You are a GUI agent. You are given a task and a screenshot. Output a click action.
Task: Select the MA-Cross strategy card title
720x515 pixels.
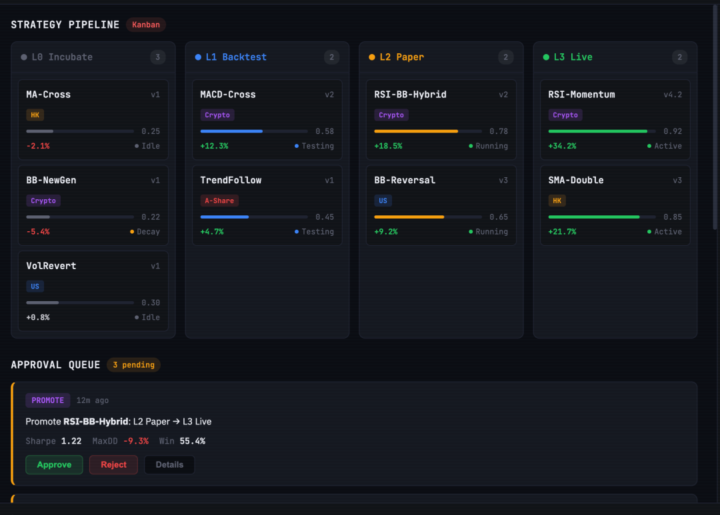pos(48,95)
